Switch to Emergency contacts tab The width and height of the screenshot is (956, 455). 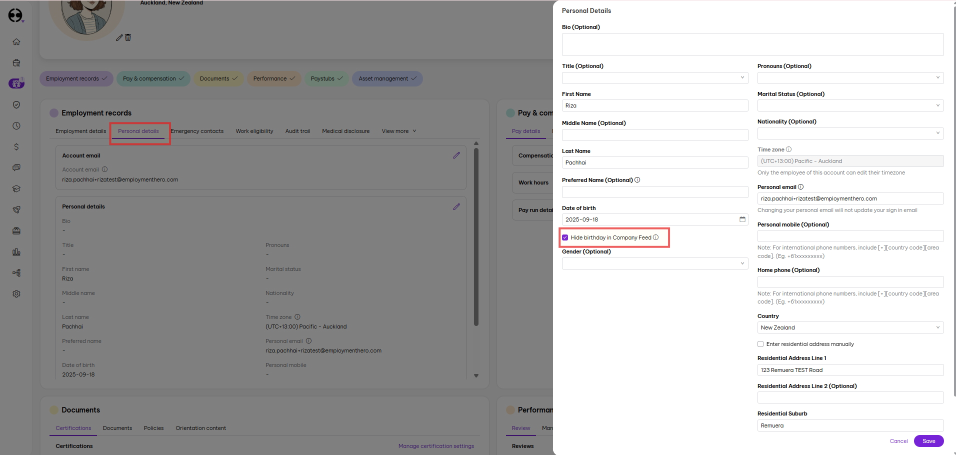point(197,131)
